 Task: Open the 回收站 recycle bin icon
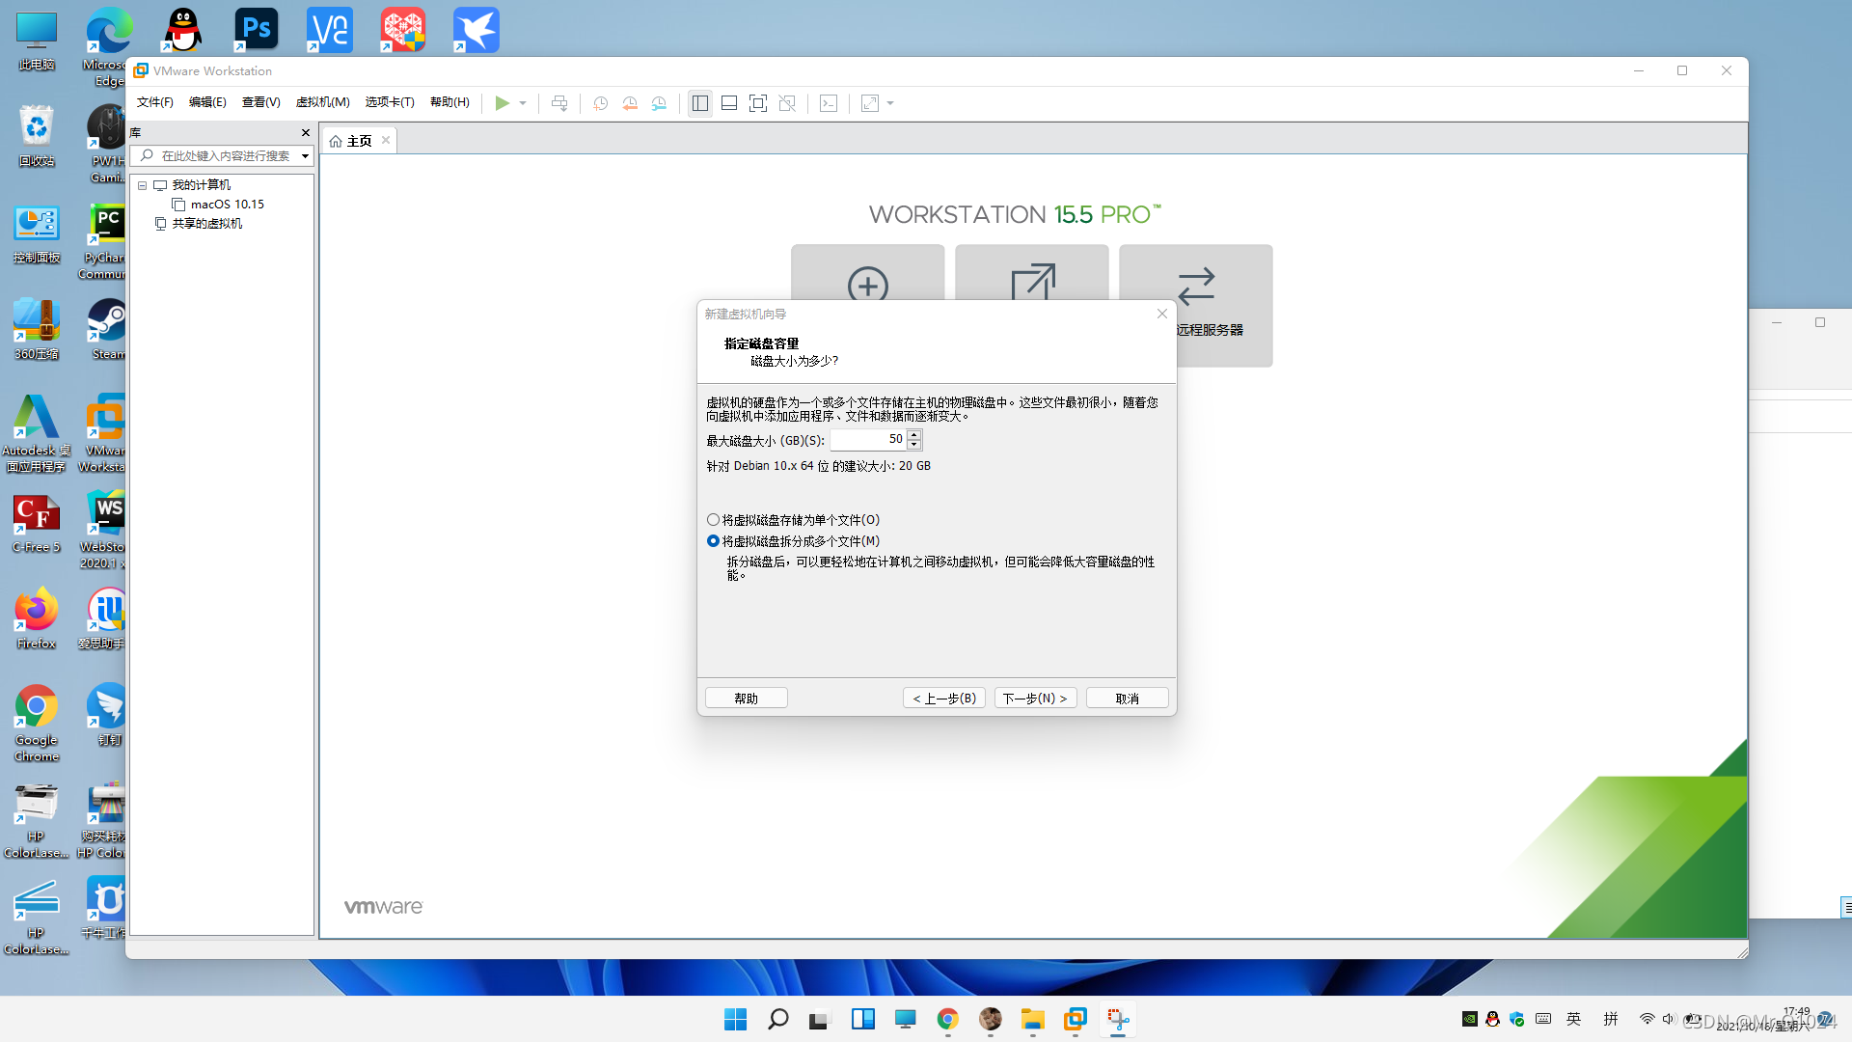click(37, 136)
